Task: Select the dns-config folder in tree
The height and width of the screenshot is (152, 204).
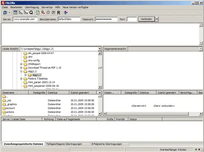Action: coord(34,60)
